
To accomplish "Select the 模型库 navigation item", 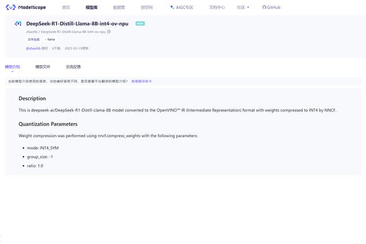I will click(91, 7).
